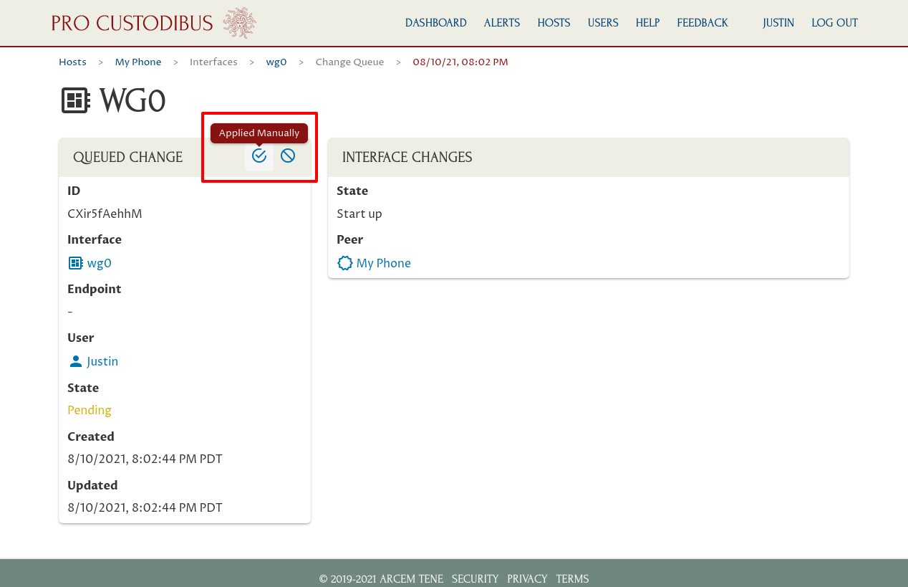The height and width of the screenshot is (587, 908).
Task: Open the My Phone link under Peer
Action: 384,263
